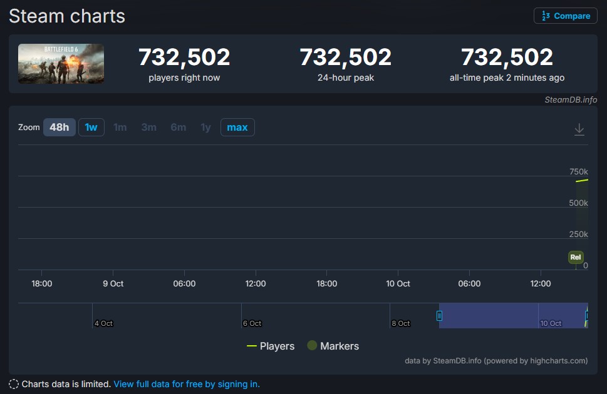
Task: Click the left navigator range handle
Action: 439,316
